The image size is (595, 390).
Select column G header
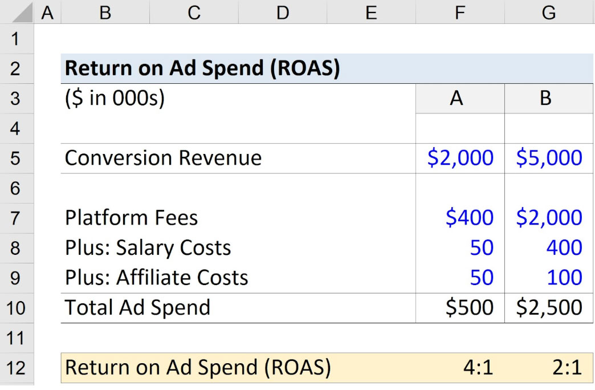(549, 12)
